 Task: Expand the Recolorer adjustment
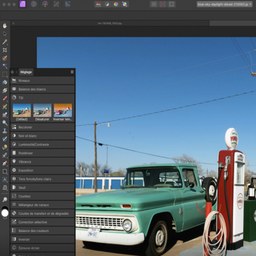[x=42, y=127]
